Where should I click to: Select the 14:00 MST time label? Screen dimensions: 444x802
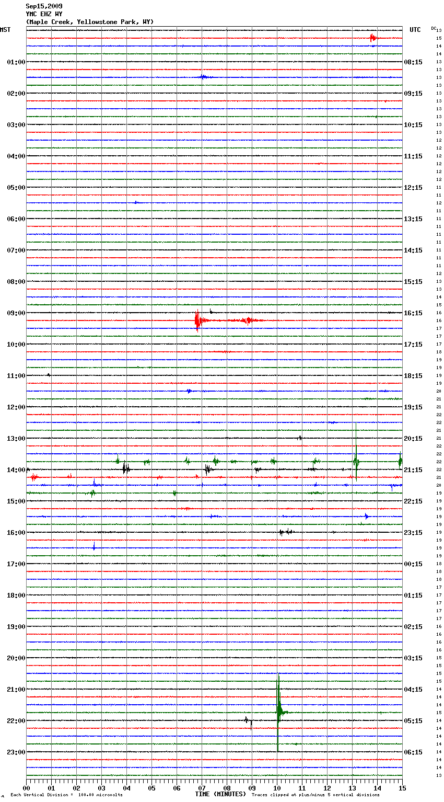pos(16,470)
